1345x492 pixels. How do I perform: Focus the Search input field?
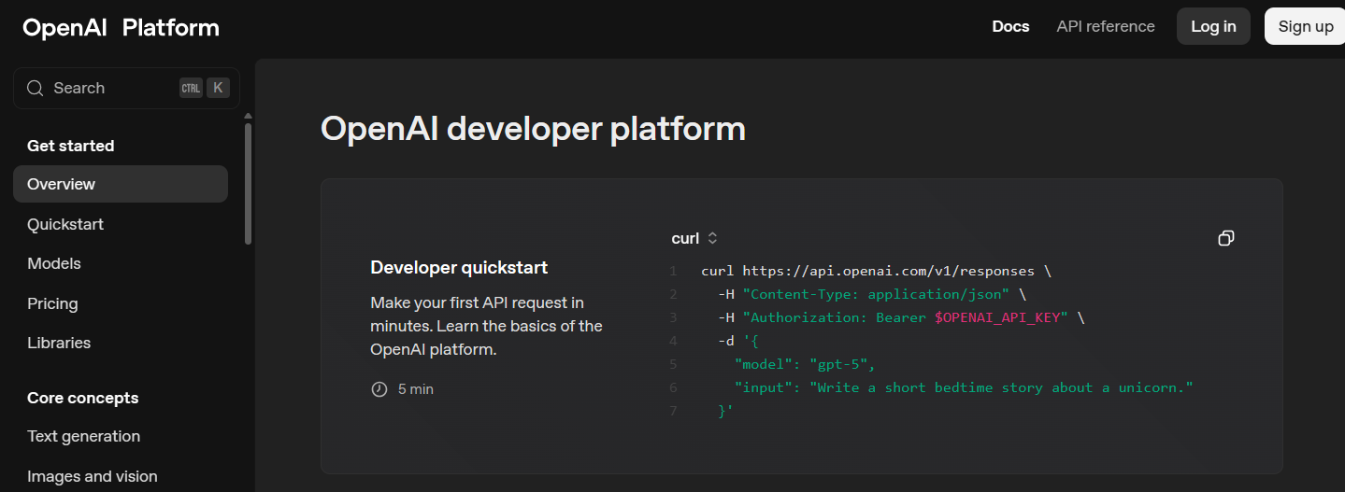(x=126, y=88)
